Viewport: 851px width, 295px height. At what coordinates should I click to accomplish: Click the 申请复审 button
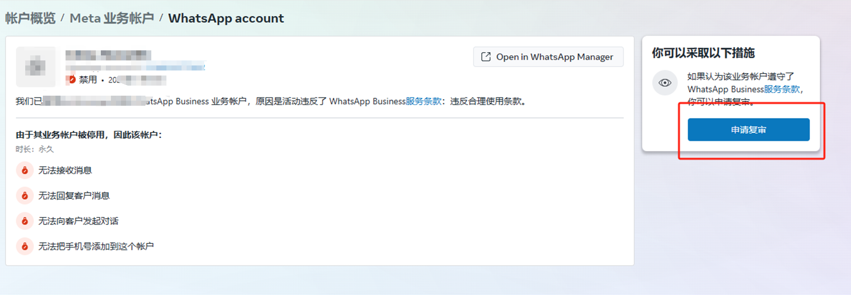[748, 130]
